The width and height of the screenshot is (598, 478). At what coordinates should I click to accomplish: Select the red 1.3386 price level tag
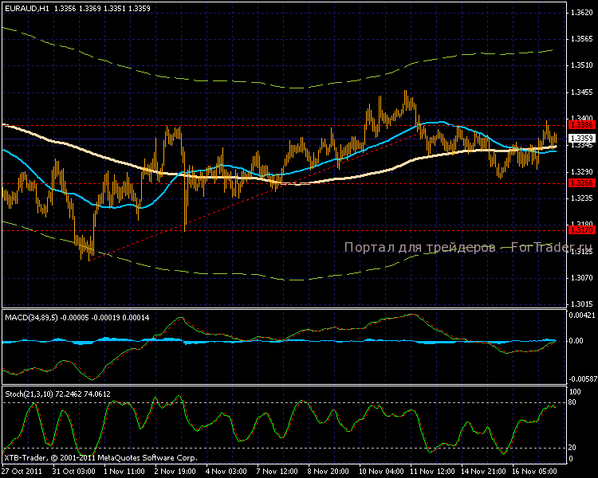580,125
